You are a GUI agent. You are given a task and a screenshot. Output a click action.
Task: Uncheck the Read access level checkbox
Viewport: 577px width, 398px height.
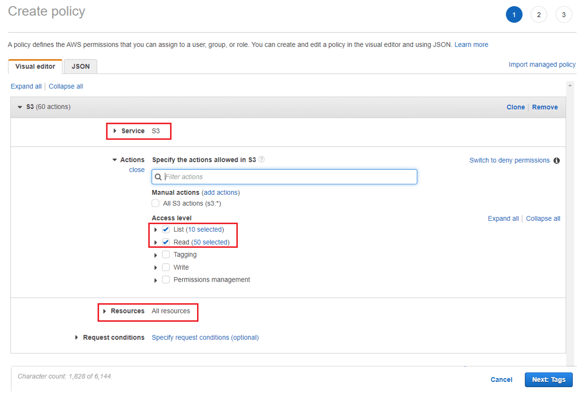[166, 242]
